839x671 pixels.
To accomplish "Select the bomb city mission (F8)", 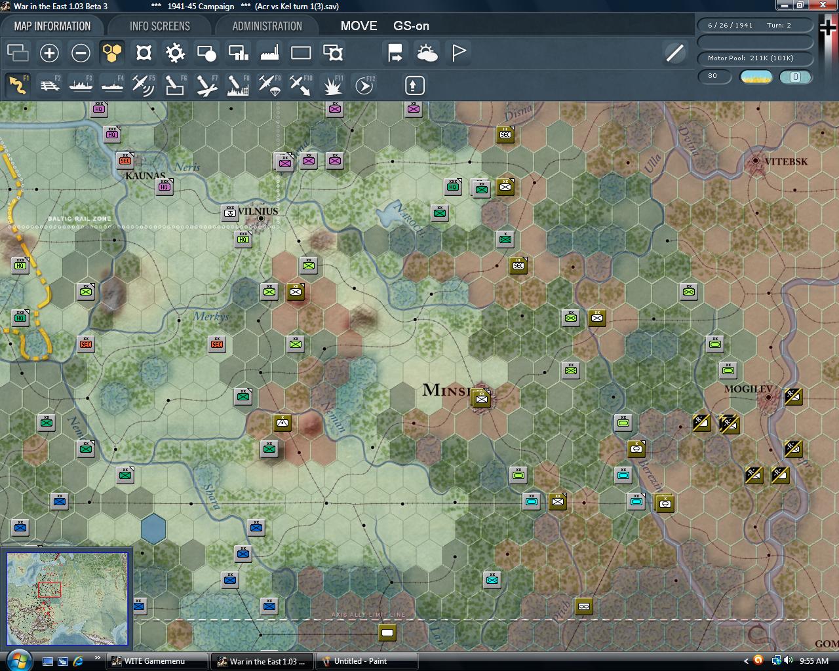I will (x=237, y=85).
